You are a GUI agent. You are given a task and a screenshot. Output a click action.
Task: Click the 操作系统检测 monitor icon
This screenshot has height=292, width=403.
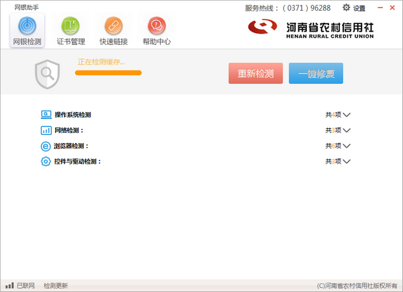click(x=46, y=115)
